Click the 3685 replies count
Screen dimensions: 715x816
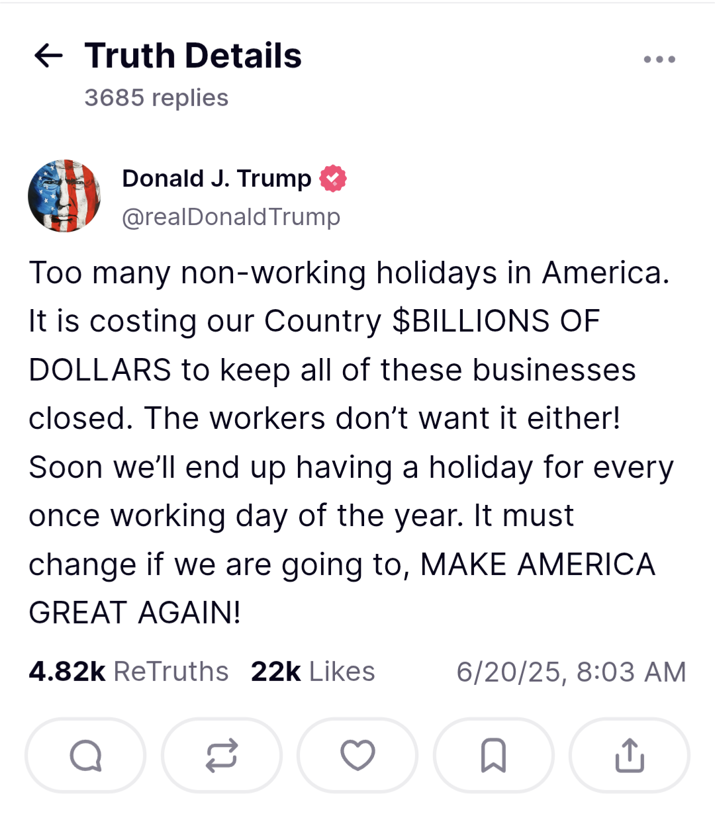[x=156, y=98]
